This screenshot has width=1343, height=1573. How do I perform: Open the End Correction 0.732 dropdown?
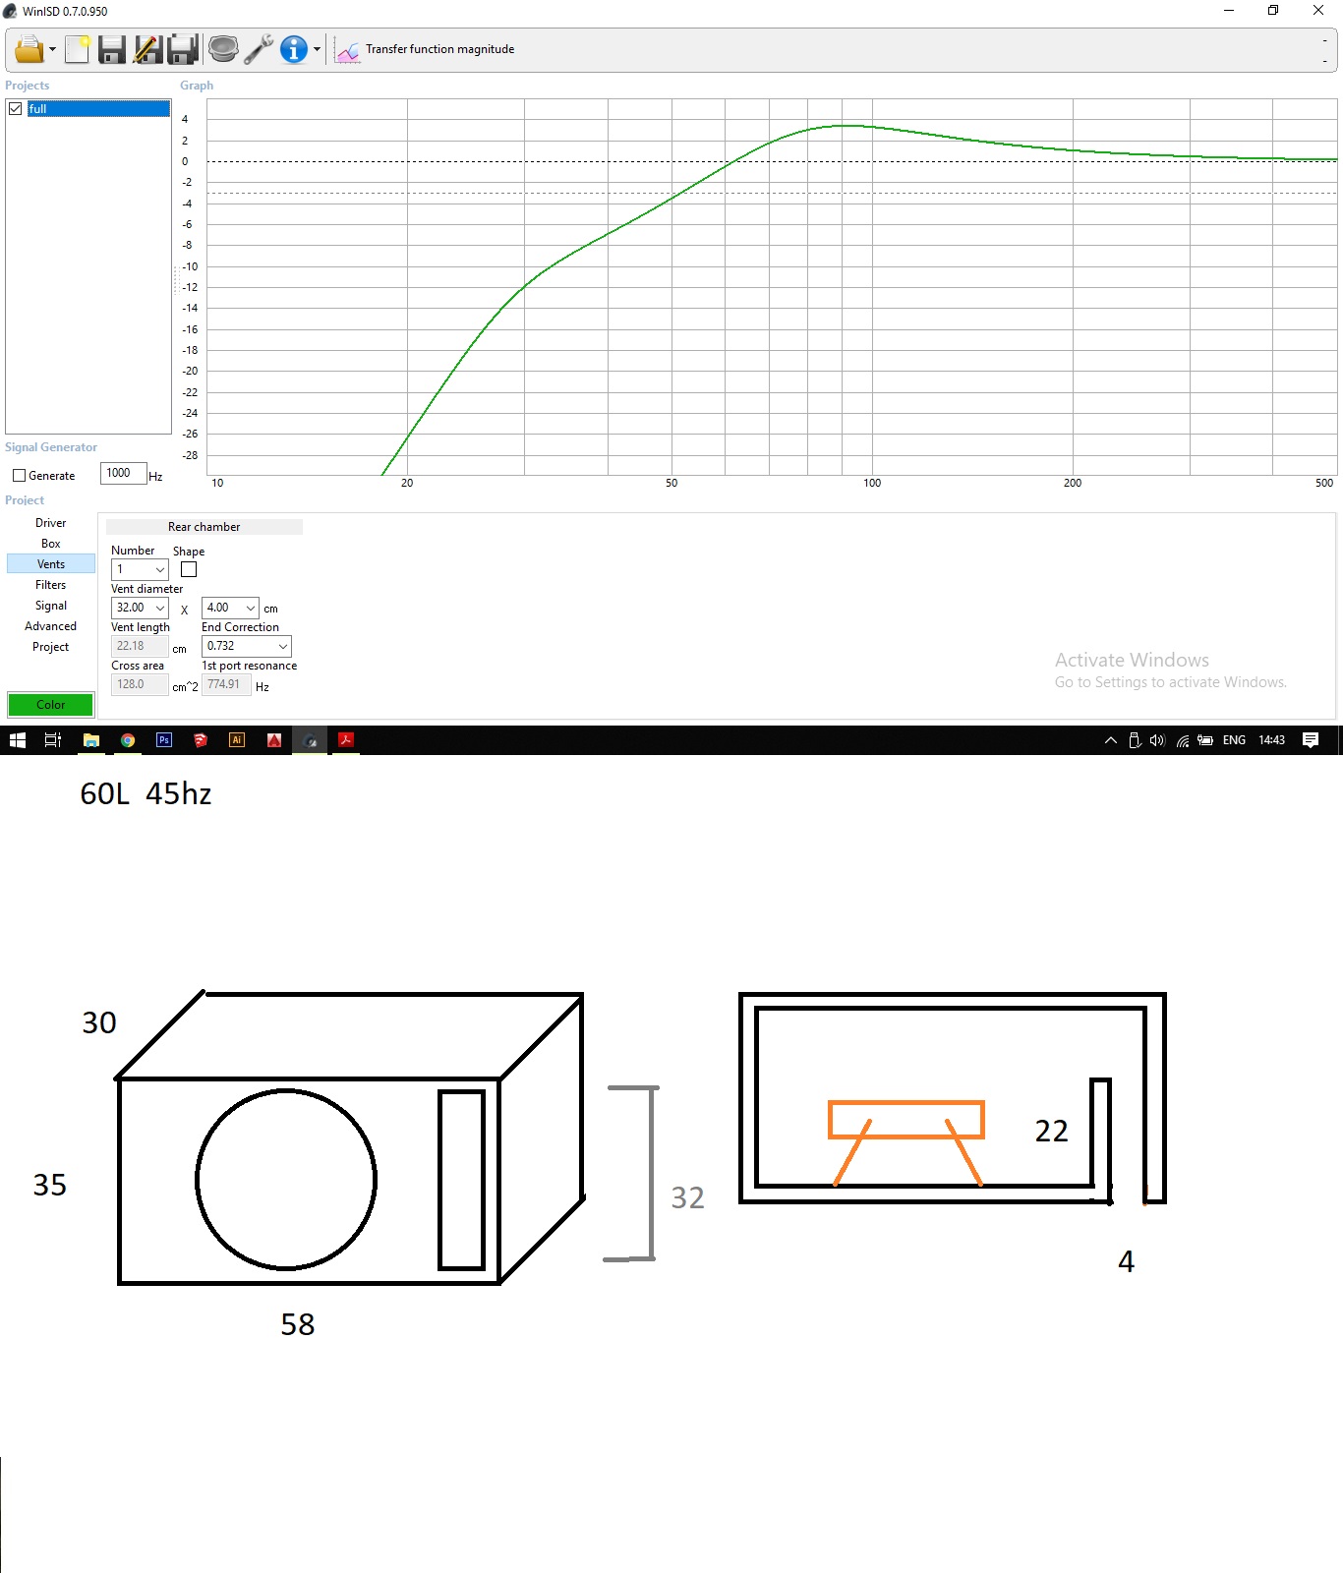tap(247, 646)
